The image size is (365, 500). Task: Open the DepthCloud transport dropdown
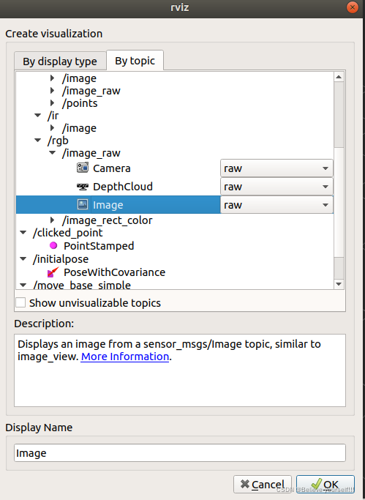[x=276, y=187]
